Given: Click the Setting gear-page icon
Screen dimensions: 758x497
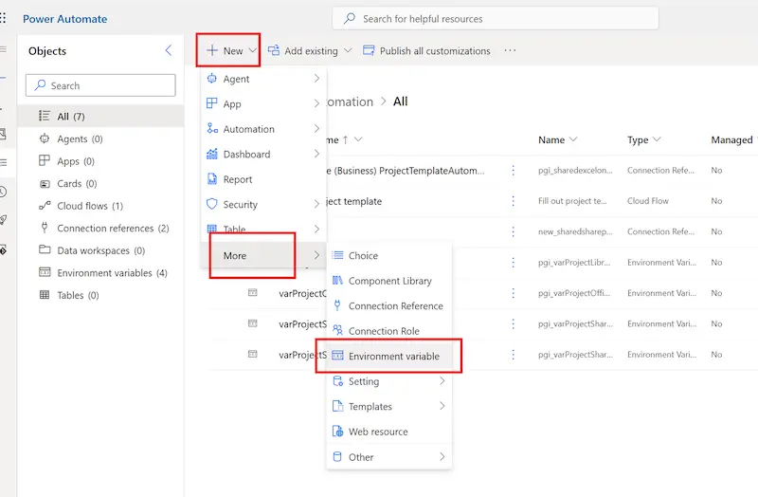Looking at the screenshot, I should pos(337,381).
